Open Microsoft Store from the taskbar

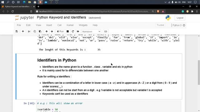click(35, 2)
